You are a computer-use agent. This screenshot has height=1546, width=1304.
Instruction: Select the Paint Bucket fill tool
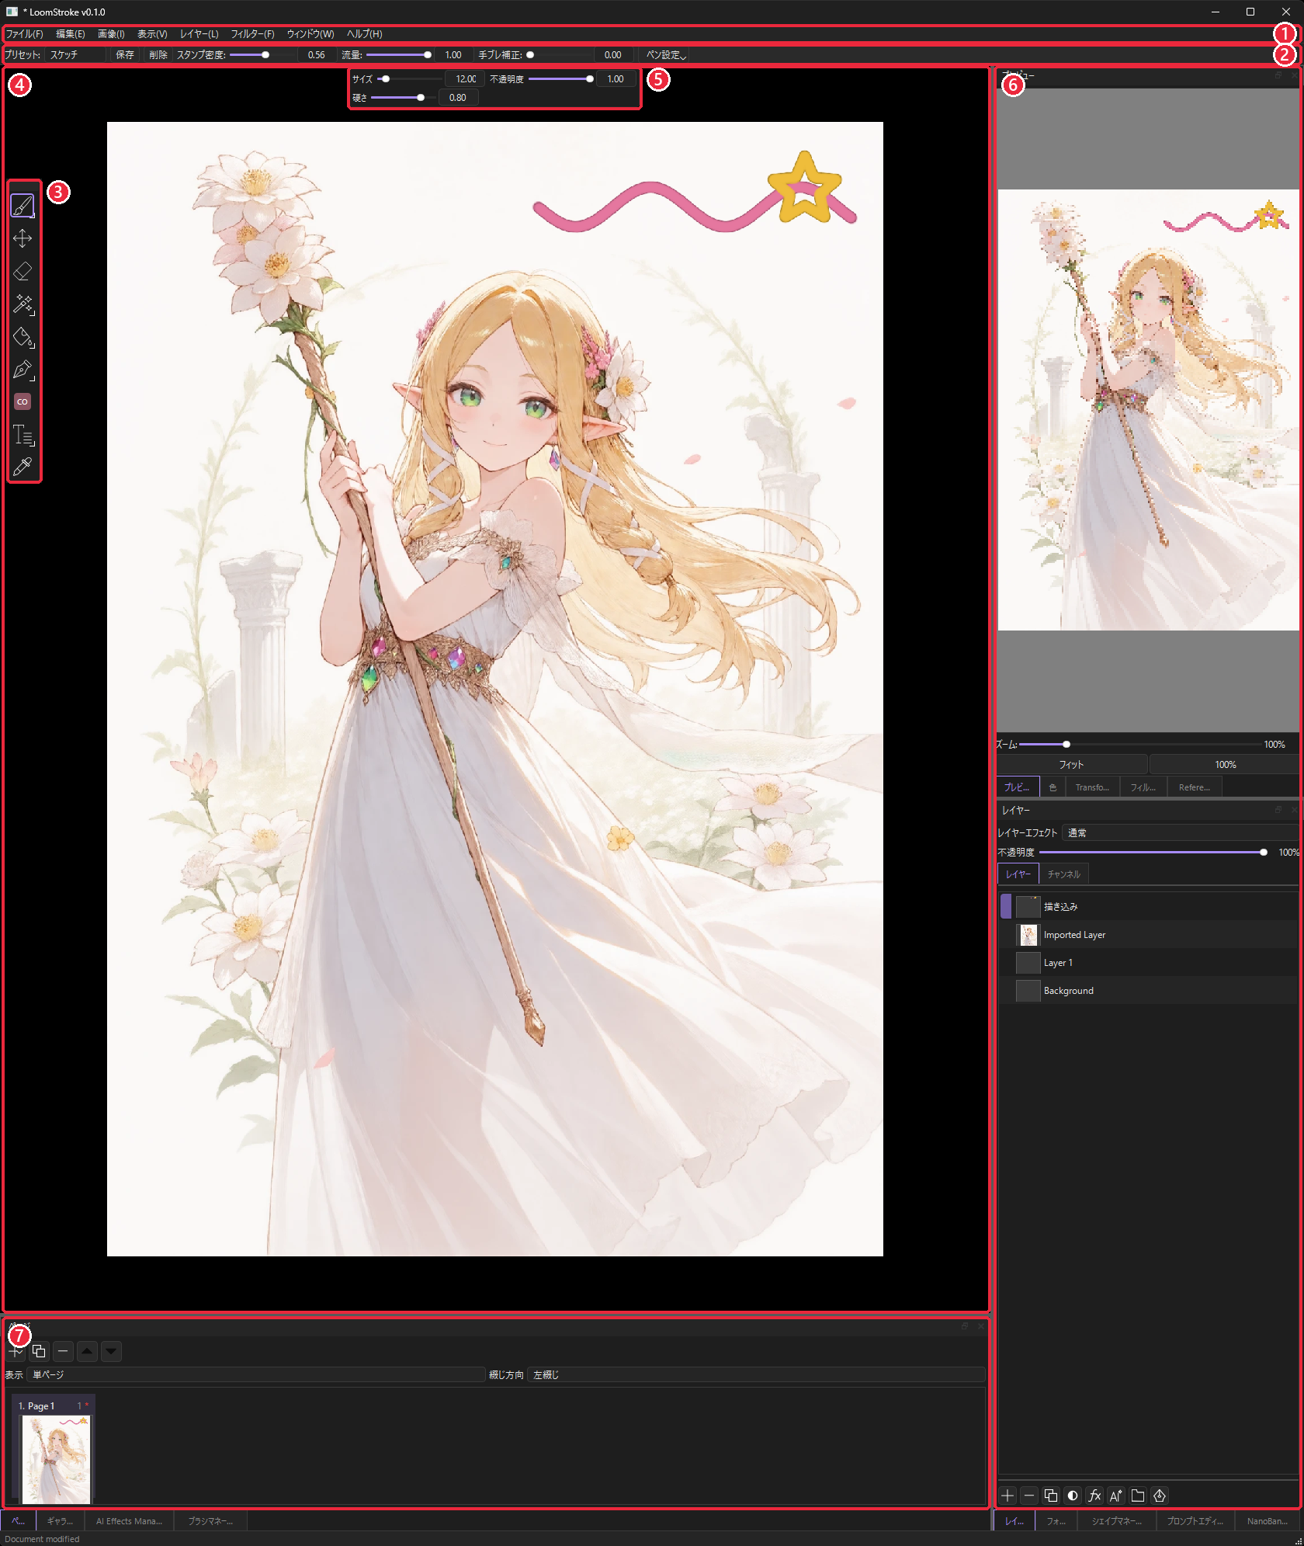23,336
